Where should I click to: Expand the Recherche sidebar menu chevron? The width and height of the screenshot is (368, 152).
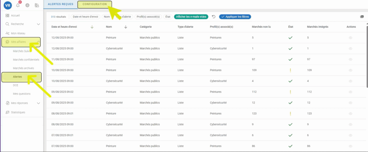(38, 24)
